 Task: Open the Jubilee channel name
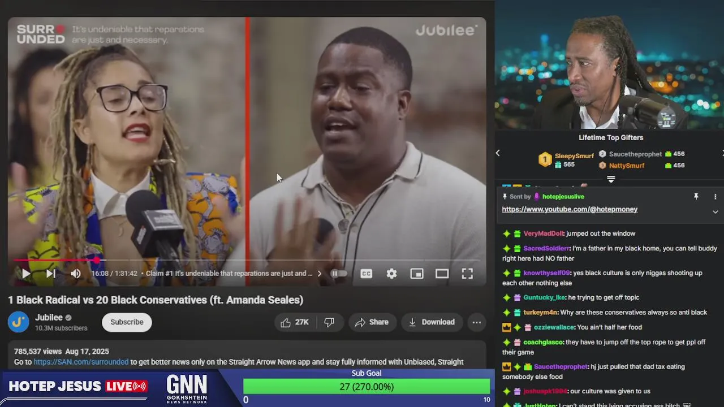click(49, 318)
